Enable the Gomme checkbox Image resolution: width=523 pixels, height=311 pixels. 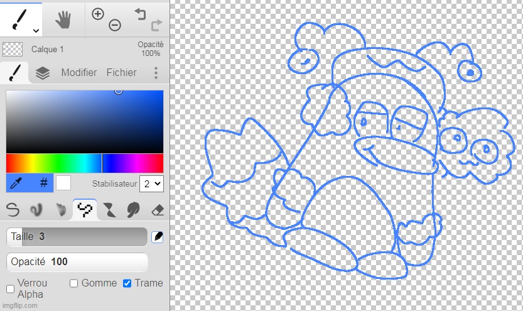73,283
